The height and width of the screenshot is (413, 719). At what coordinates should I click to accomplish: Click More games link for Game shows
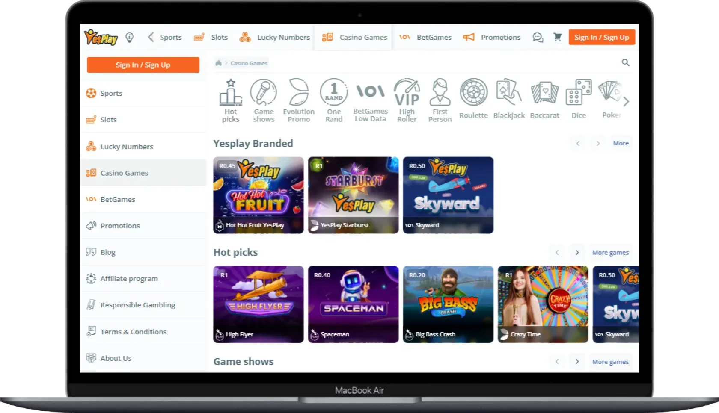pos(610,362)
